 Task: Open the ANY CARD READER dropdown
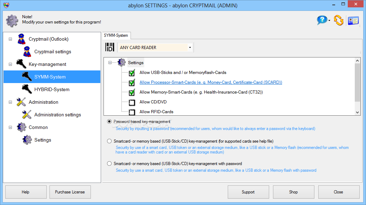point(155,47)
